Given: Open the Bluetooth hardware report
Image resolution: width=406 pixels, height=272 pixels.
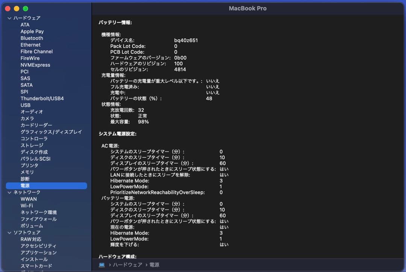Looking at the screenshot, I should click(32, 38).
